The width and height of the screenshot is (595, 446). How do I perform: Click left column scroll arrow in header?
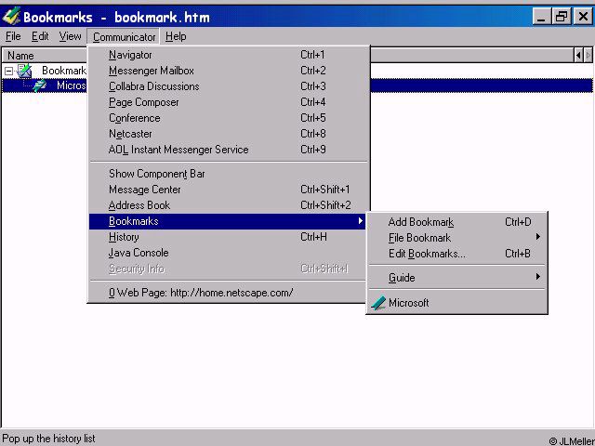(578, 56)
